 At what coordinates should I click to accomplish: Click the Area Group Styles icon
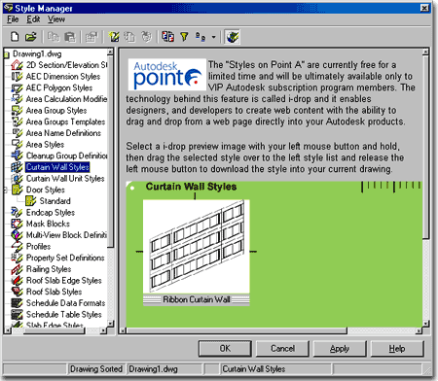click(x=17, y=111)
